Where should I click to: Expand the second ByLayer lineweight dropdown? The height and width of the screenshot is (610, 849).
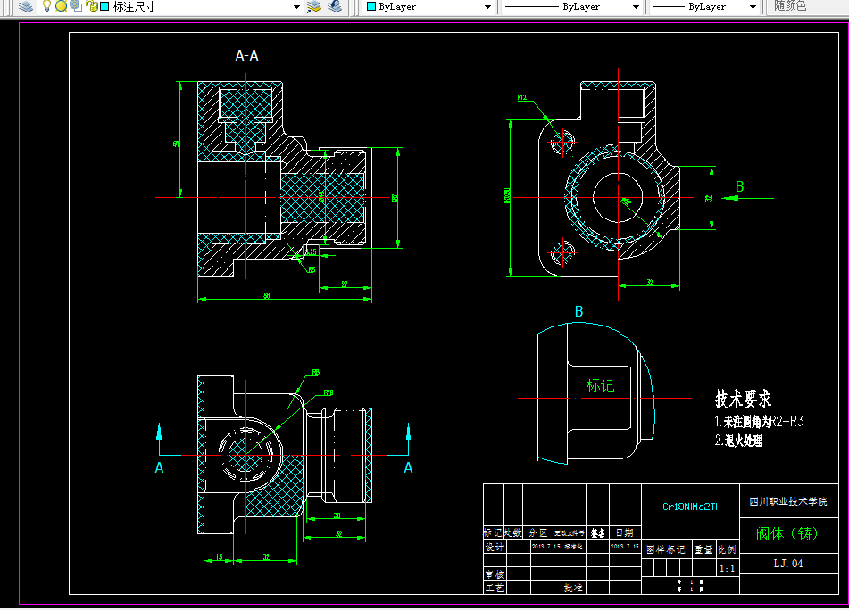pos(753,7)
